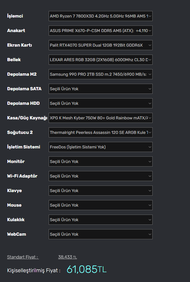190x282 pixels.
Task: Expand the Soğutucu 2 cooler dropdown
Action: click(x=100, y=132)
